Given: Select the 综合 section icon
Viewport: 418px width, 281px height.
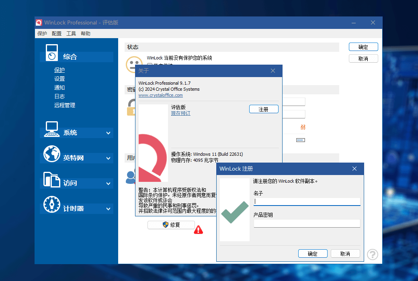Looking at the screenshot, I should click(x=52, y=53).
